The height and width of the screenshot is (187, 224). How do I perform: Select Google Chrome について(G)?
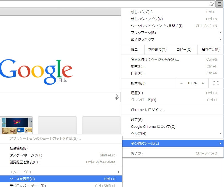click(x=173, y=126)
